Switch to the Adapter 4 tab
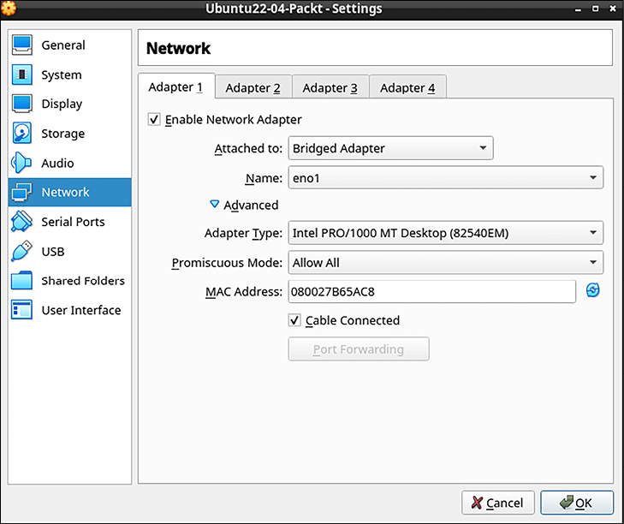This screenshot has height=524, width=624. (407, 87)
